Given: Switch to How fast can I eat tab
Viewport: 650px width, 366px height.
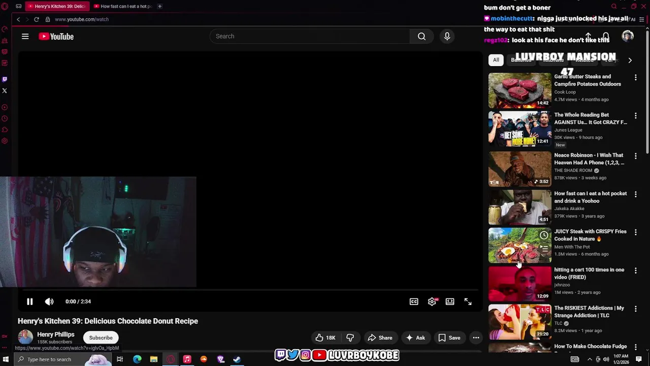Looking at the screenshot, I should 123,6.
